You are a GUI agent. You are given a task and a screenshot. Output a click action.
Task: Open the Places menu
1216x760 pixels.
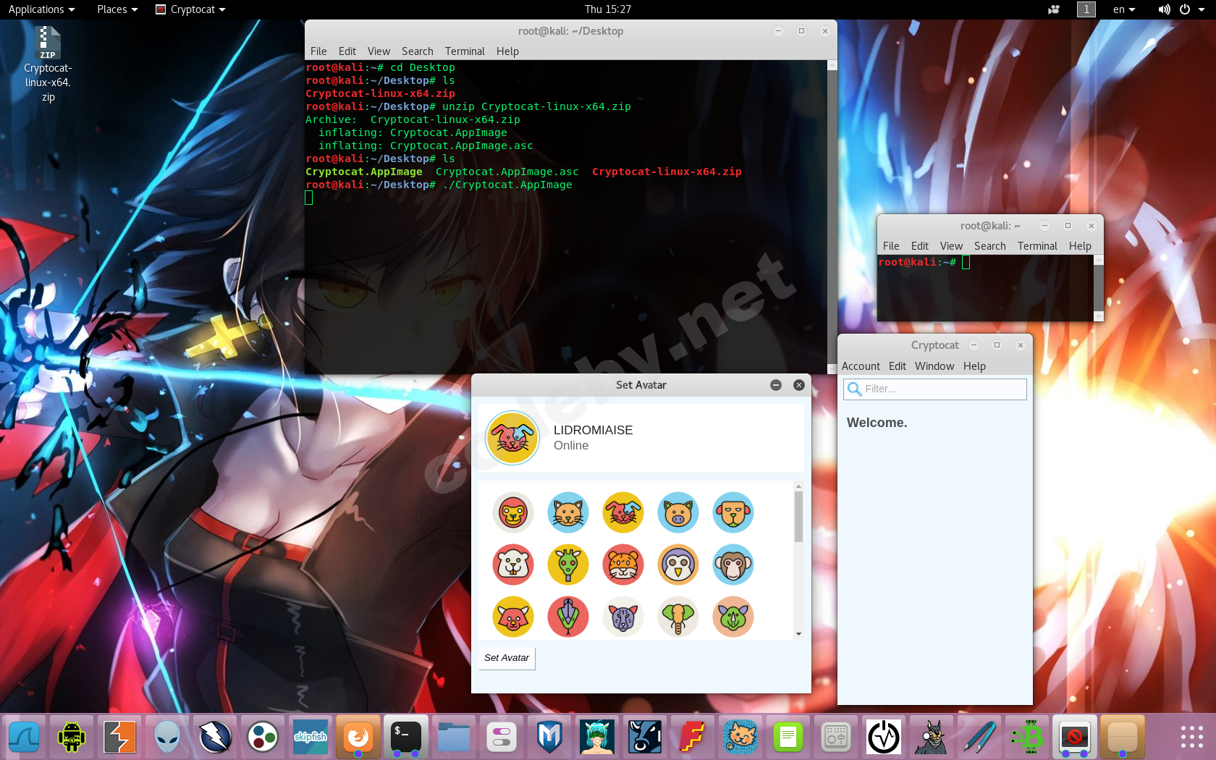(x=117, y=9)
